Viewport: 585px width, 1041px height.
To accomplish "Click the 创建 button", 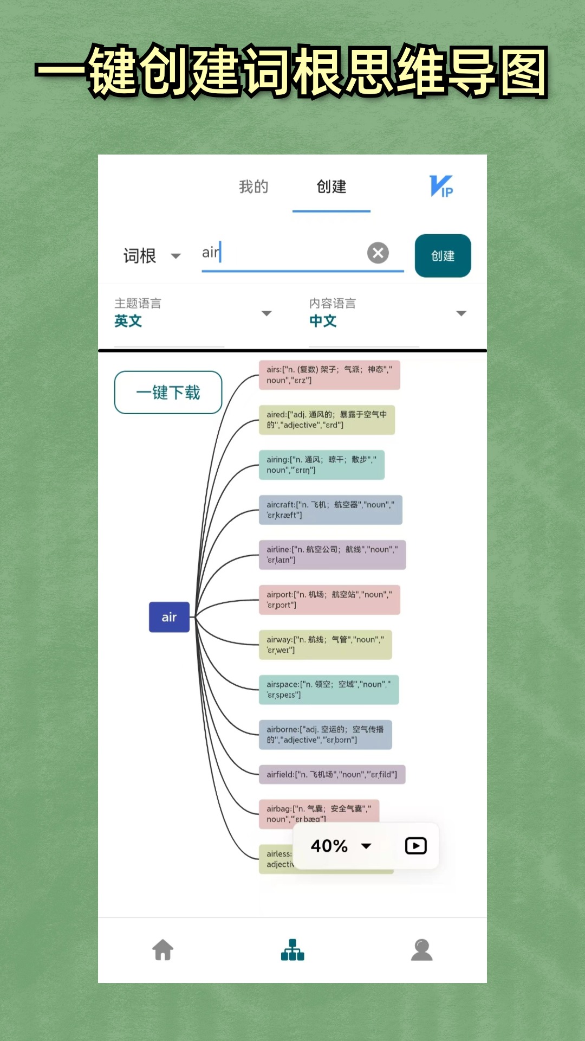I will coord(443,256).
